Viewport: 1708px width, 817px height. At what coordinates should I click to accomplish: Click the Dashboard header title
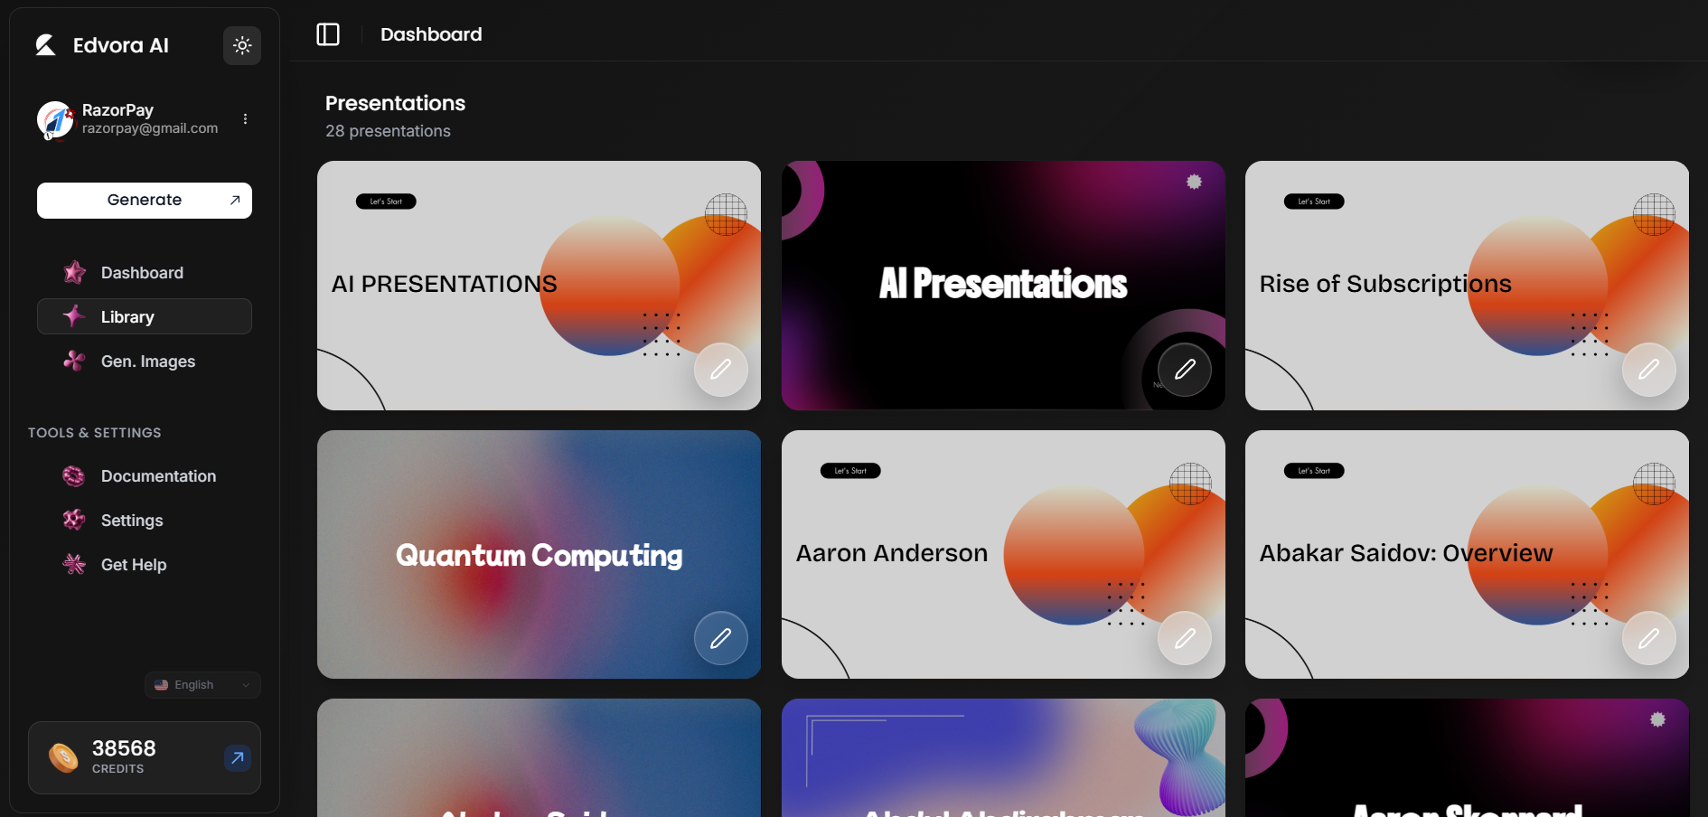pyautogui.click(x=431, y=34)
